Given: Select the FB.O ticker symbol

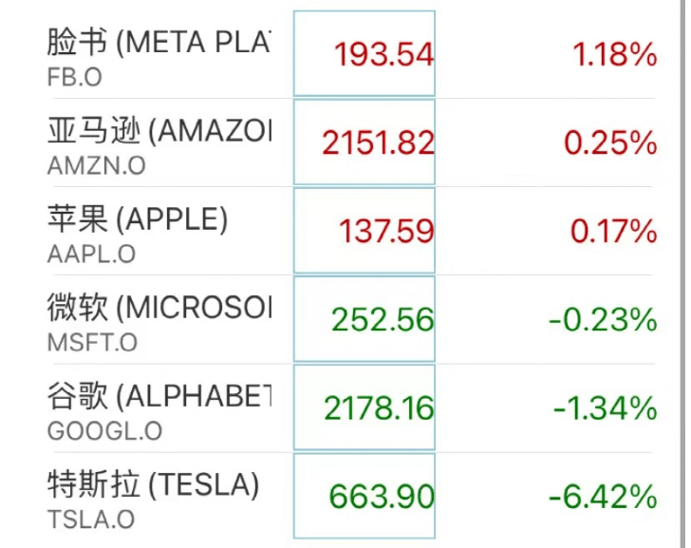Looking at the screenshot, I should coord(74,77).
